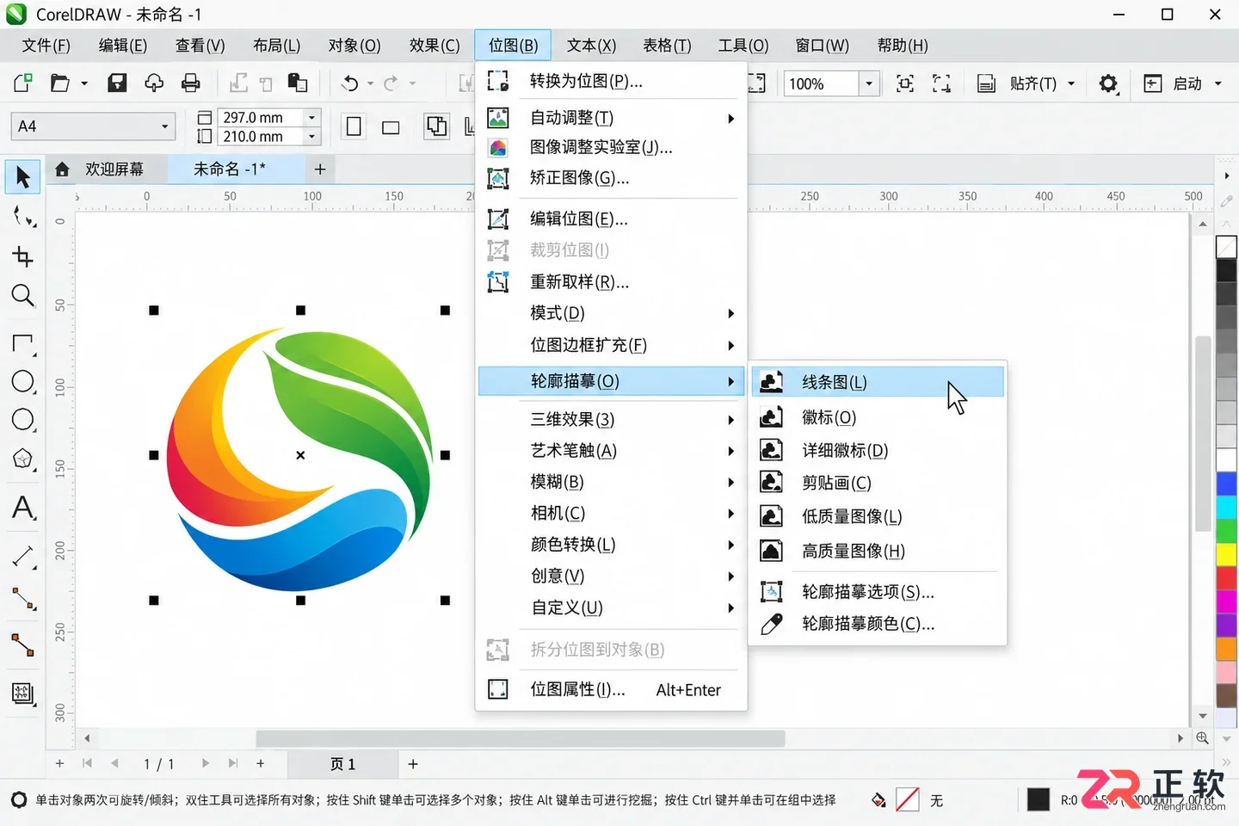
Task: Select the Shape edit tool
Action: pyautogui.click(x=23, y=217)
